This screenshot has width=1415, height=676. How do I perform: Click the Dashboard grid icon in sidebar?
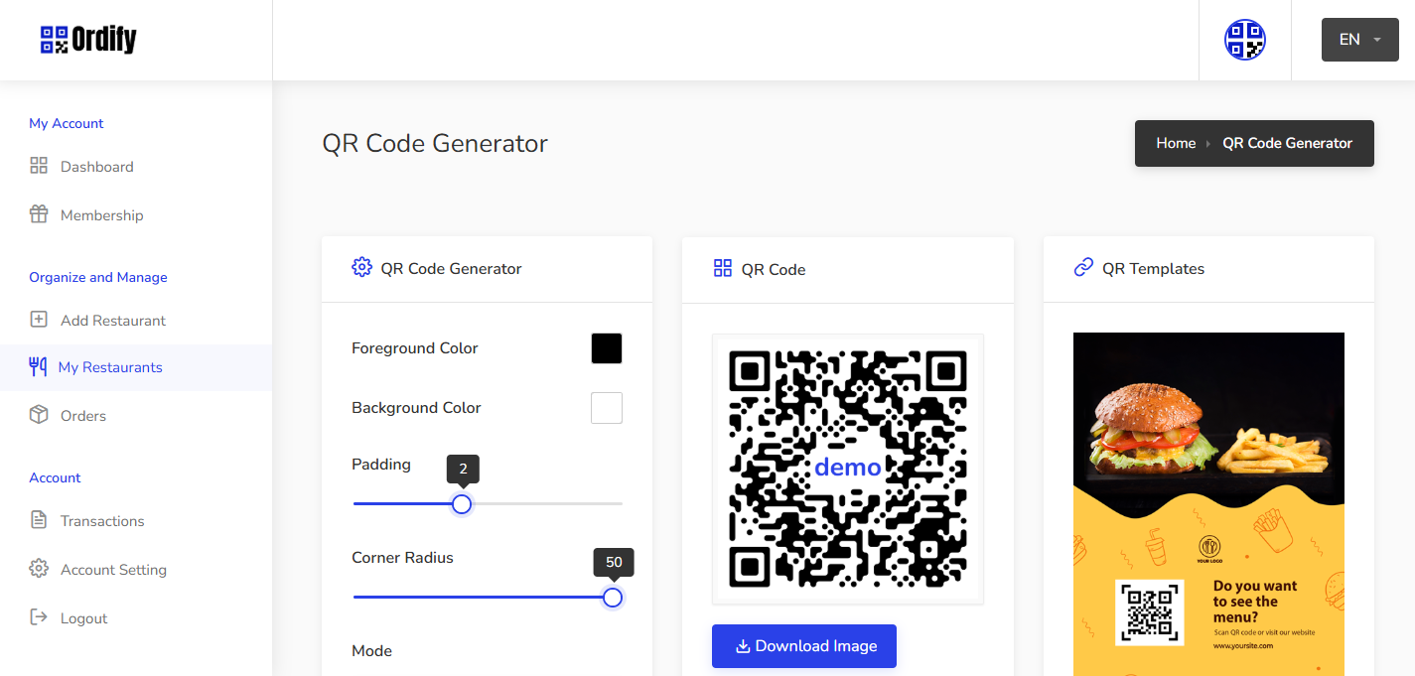point(39,166)
